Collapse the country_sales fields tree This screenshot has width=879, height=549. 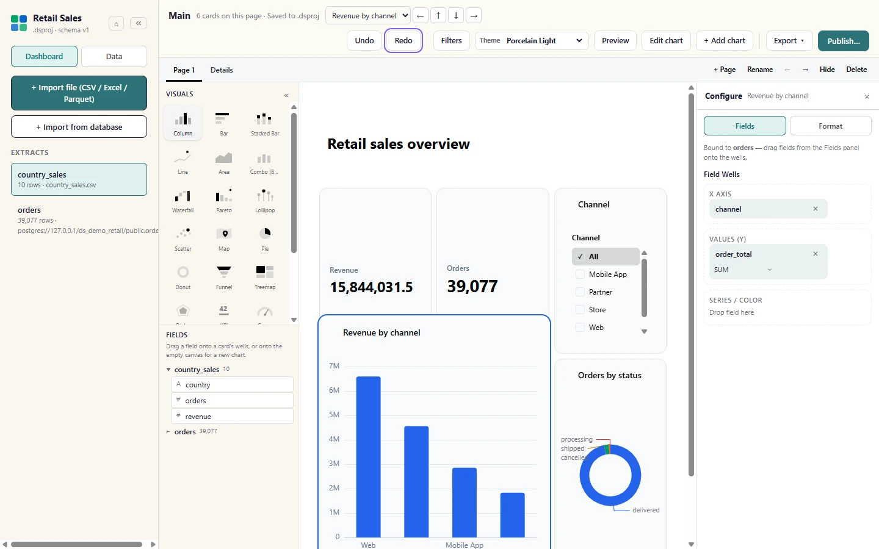[x=168, y=370]
